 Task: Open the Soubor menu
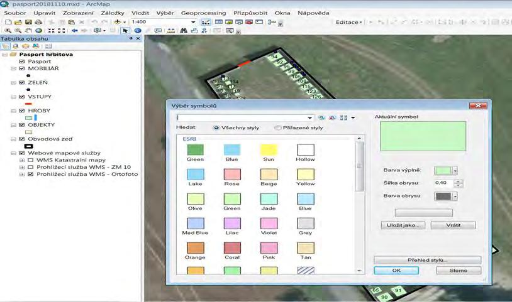tap(15, 13)
